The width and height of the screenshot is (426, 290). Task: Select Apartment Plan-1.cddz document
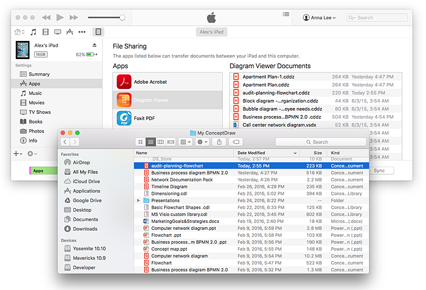pos(316,77)
